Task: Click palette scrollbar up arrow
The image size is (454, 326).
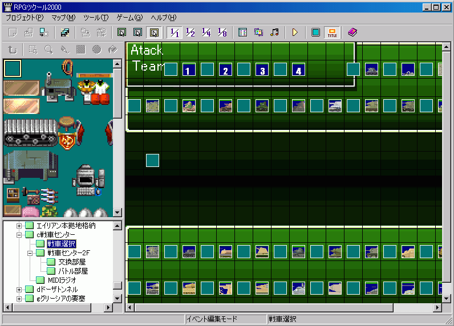Action: [x=117, y=64]
